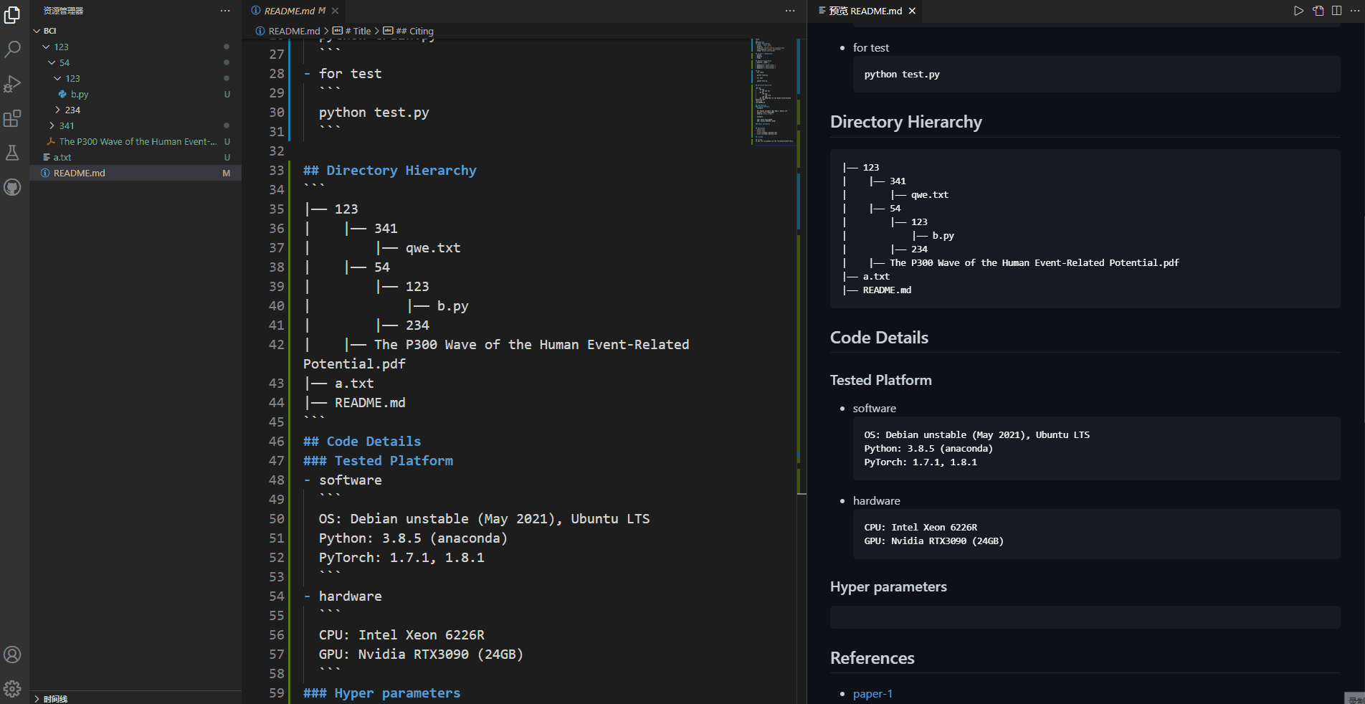The image size is (1365, 704).
Task: Place cursor in 'python test.py' editor line
Action: pos(374,112)
